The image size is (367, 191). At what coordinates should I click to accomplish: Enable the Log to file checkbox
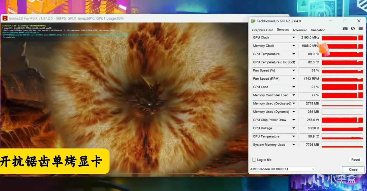254,160
